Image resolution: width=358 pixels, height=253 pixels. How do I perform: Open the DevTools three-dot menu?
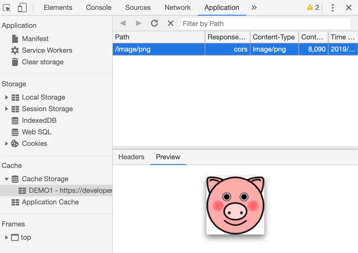(333, 8)
